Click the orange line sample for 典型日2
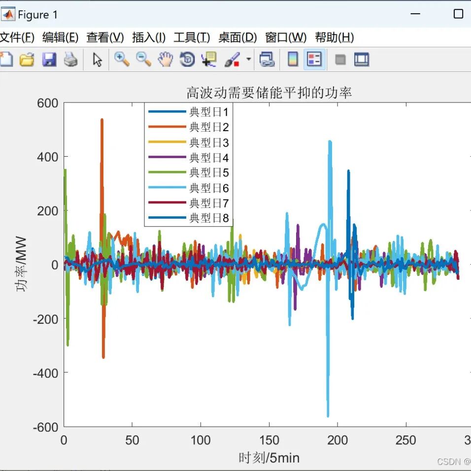 coord(168,127)
